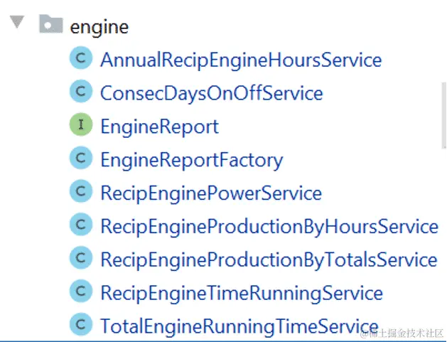Click class icon beside AnnualRecipEngineHoursService
Image resolution: width=447 pixels, height=342 pixels.
[81, 58]
